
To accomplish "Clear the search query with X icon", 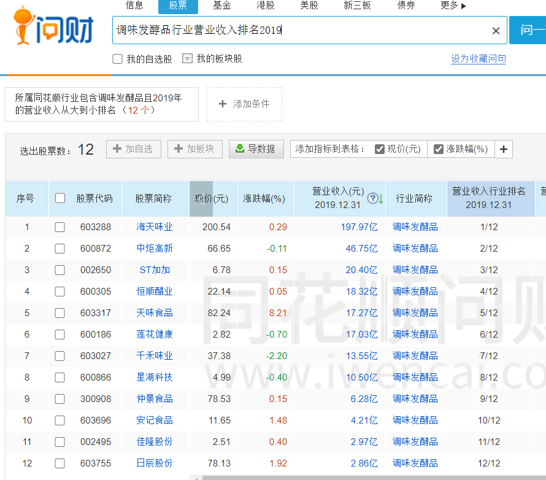I will pos(496,31).
